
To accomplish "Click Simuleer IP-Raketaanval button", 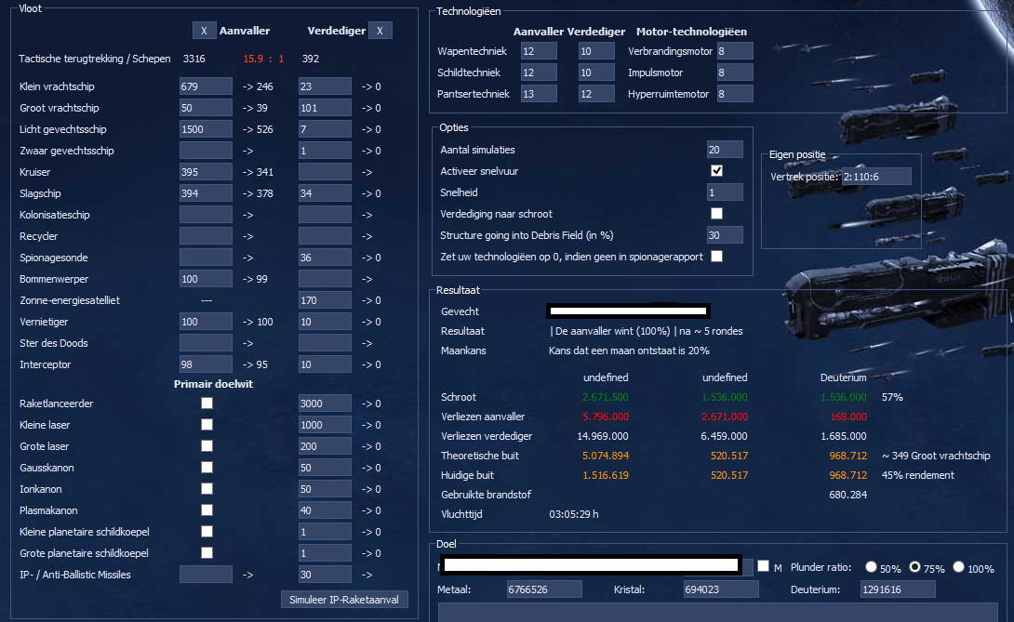I will pyautogui.click(x=344, y=600).
